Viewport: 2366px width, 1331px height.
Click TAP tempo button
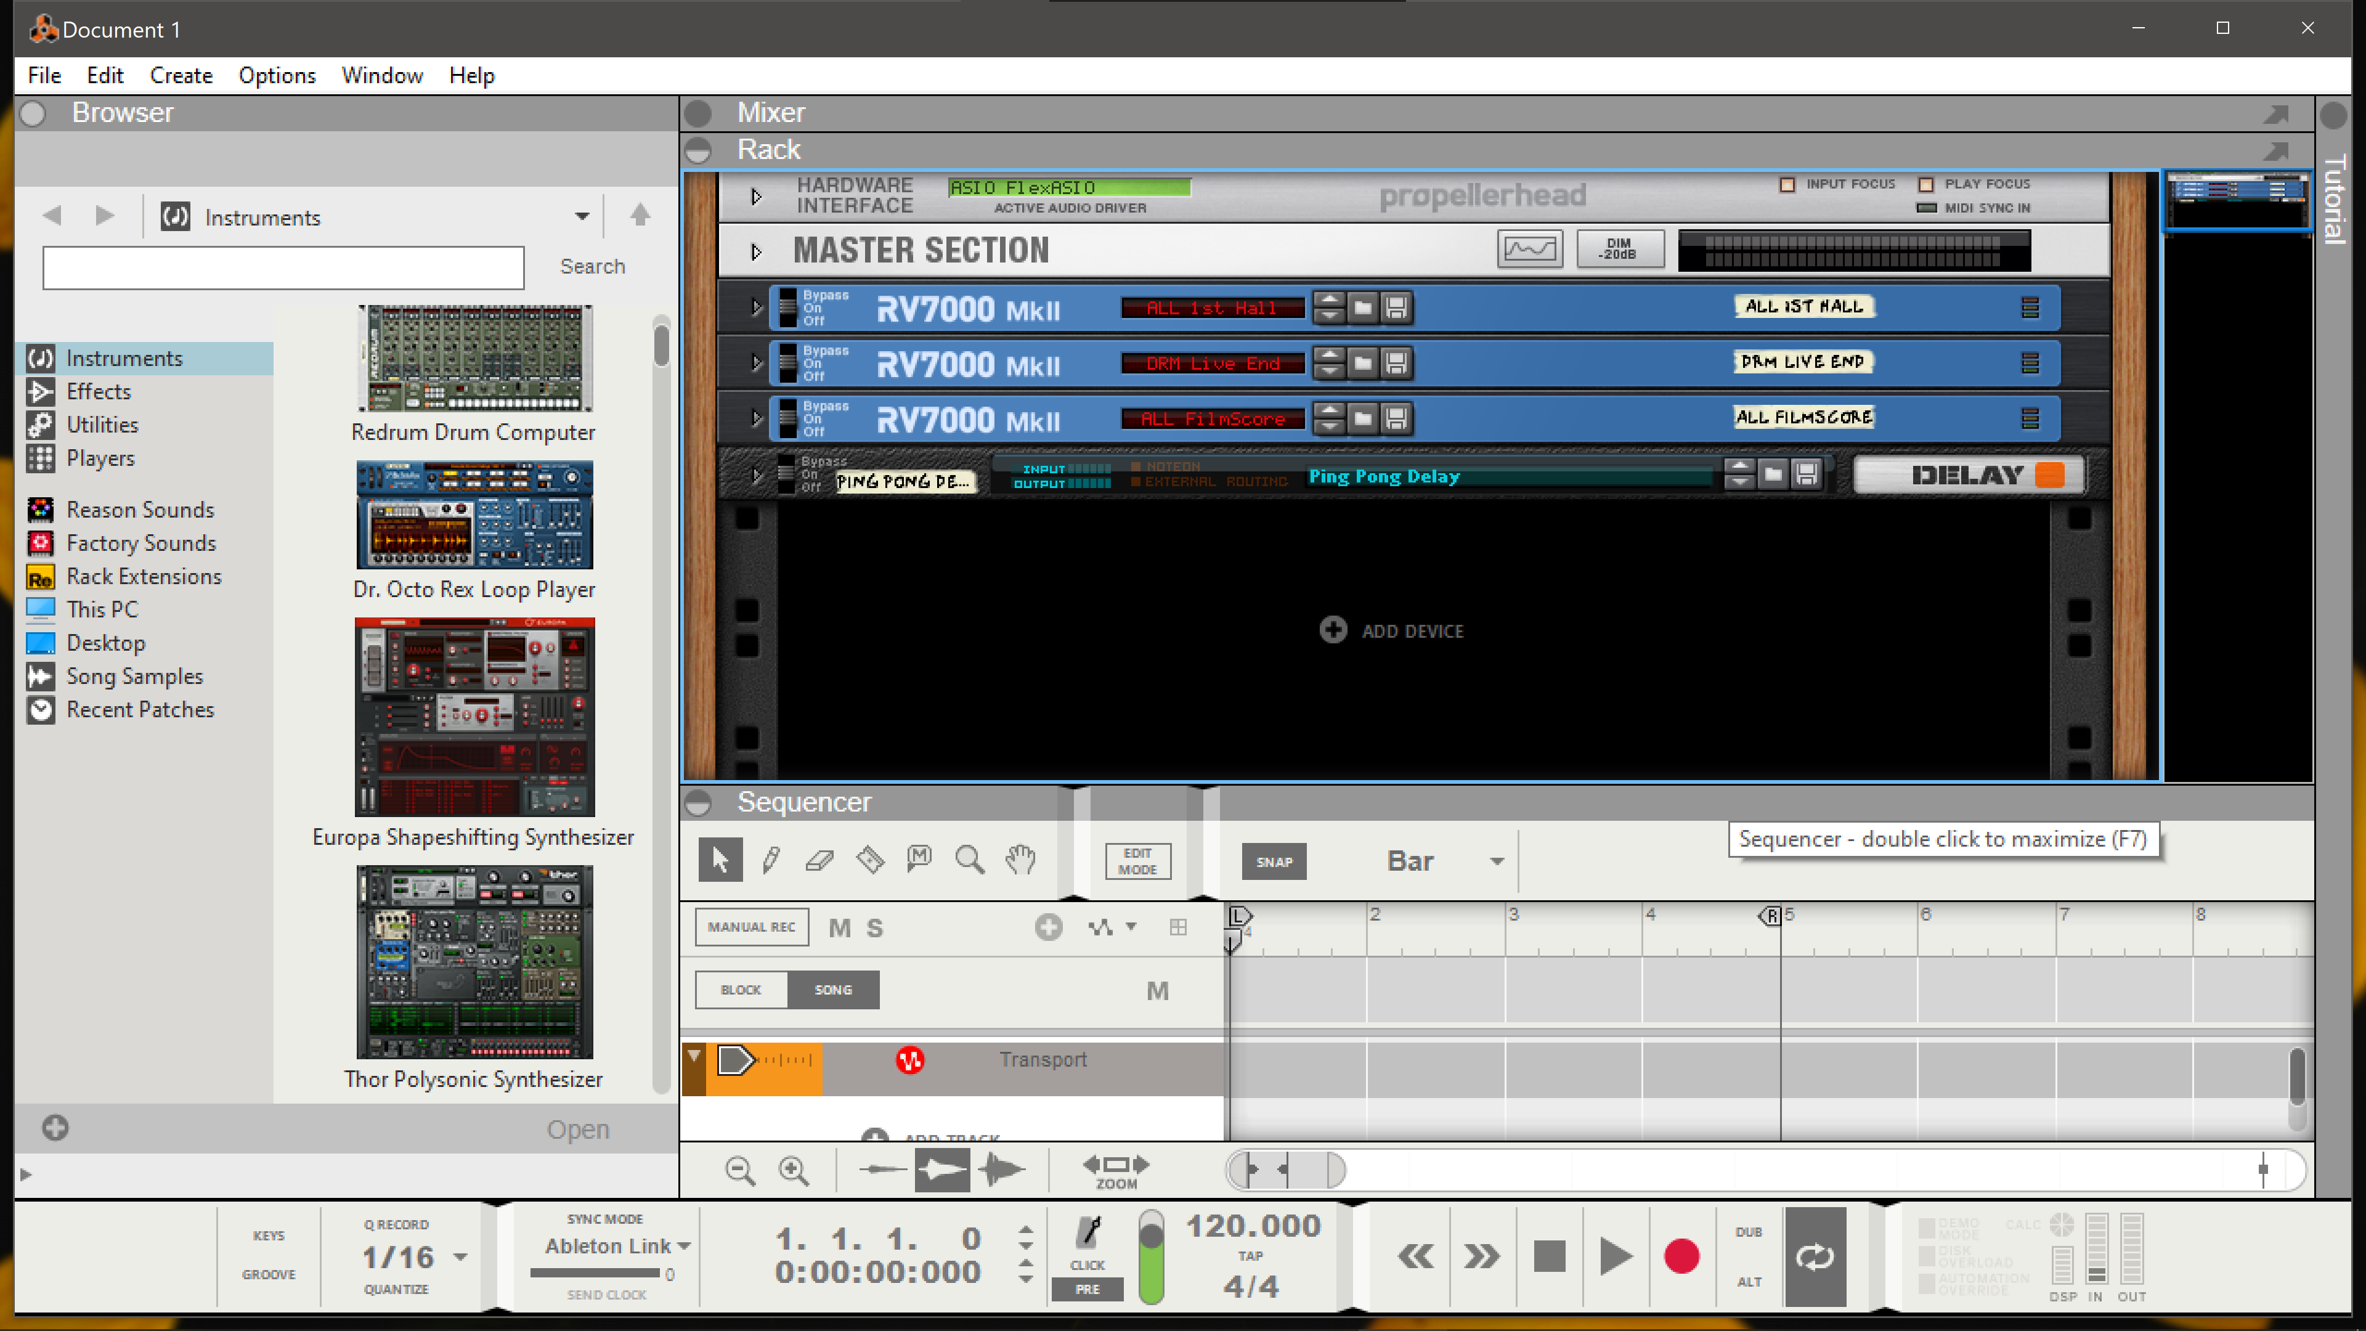(1250, 1256)
